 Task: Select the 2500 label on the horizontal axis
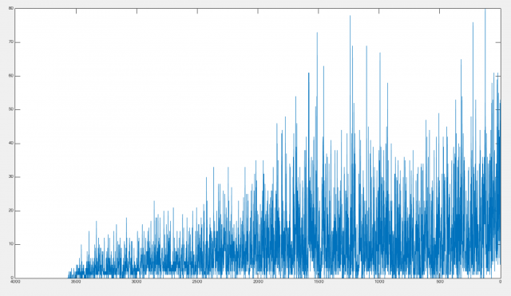(197, 282)
